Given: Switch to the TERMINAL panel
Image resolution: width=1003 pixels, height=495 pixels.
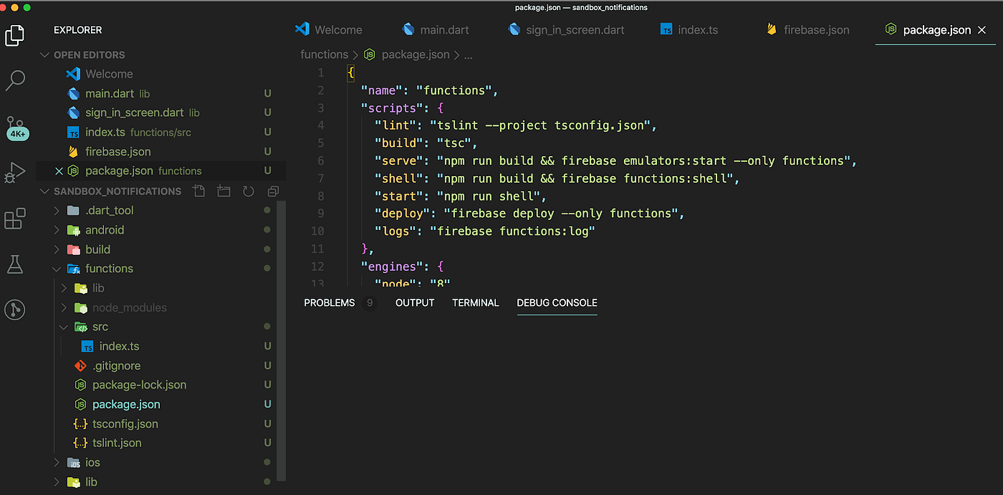Looking at the screenshot, I should tap(475, 302).
